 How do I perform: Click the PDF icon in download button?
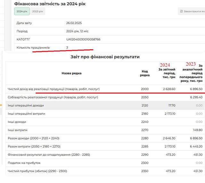click(x=181, y=11)
